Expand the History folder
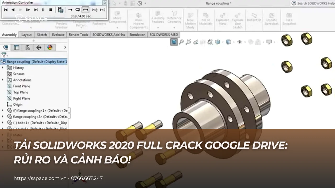 pos(3,68)
